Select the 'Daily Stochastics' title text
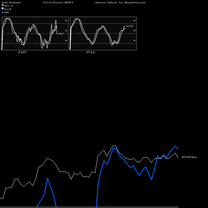The width and height of the screenshot is (208, 208). coord(11,2)
